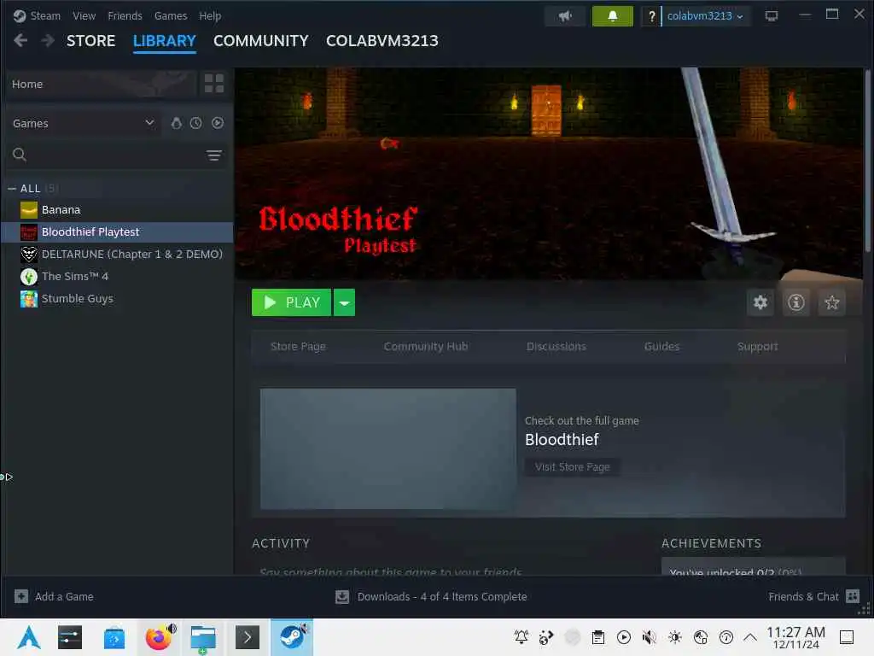
Task: Click the Steam taskbar icon
Action: 292,637
